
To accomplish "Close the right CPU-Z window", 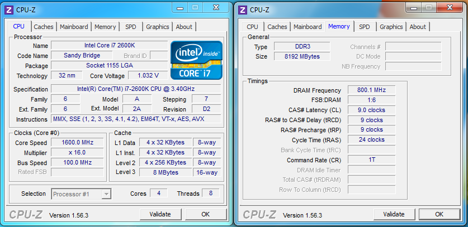I will click(x=450, y=7).
